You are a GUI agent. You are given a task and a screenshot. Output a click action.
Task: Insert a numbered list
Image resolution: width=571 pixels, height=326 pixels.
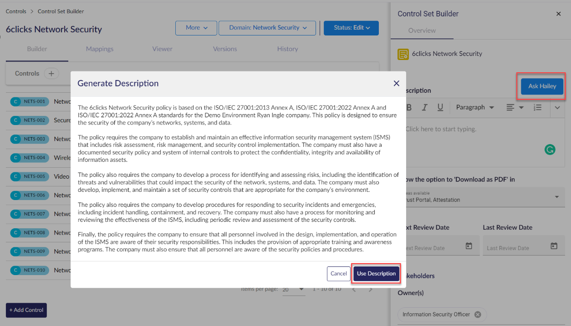click(x=538, y=107)
